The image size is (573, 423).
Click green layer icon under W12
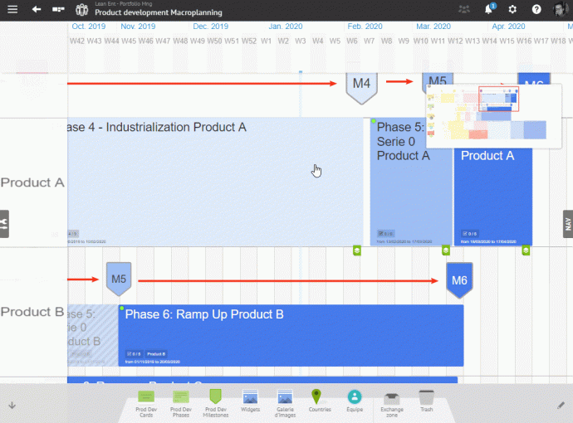446,250
